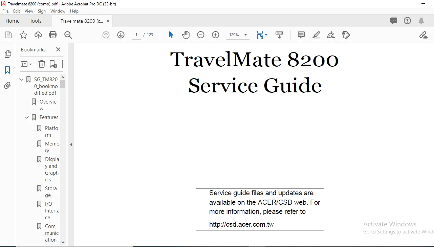
Task: Share a link to this file
Action: click(423, 35)
